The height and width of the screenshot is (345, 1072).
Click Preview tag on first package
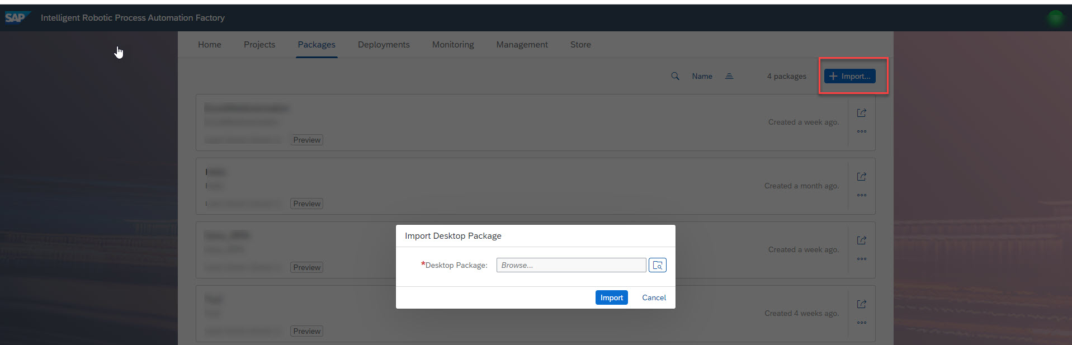(x=307, y=140)
